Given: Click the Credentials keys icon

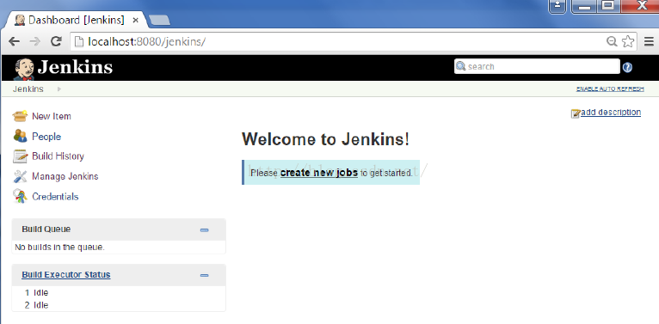Looking at the screenshot, I should click(x=20, y=197).
